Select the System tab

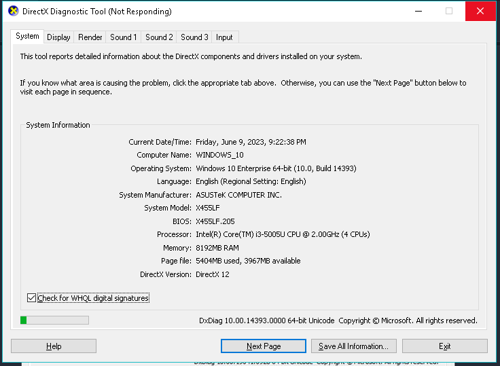click(27, 37)
